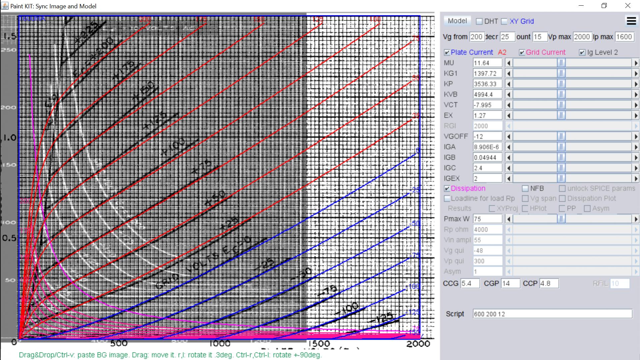This screenshot has height=360, width=640.
Task: Click the count input field showing 15
Action: click(x=540, y=37)
